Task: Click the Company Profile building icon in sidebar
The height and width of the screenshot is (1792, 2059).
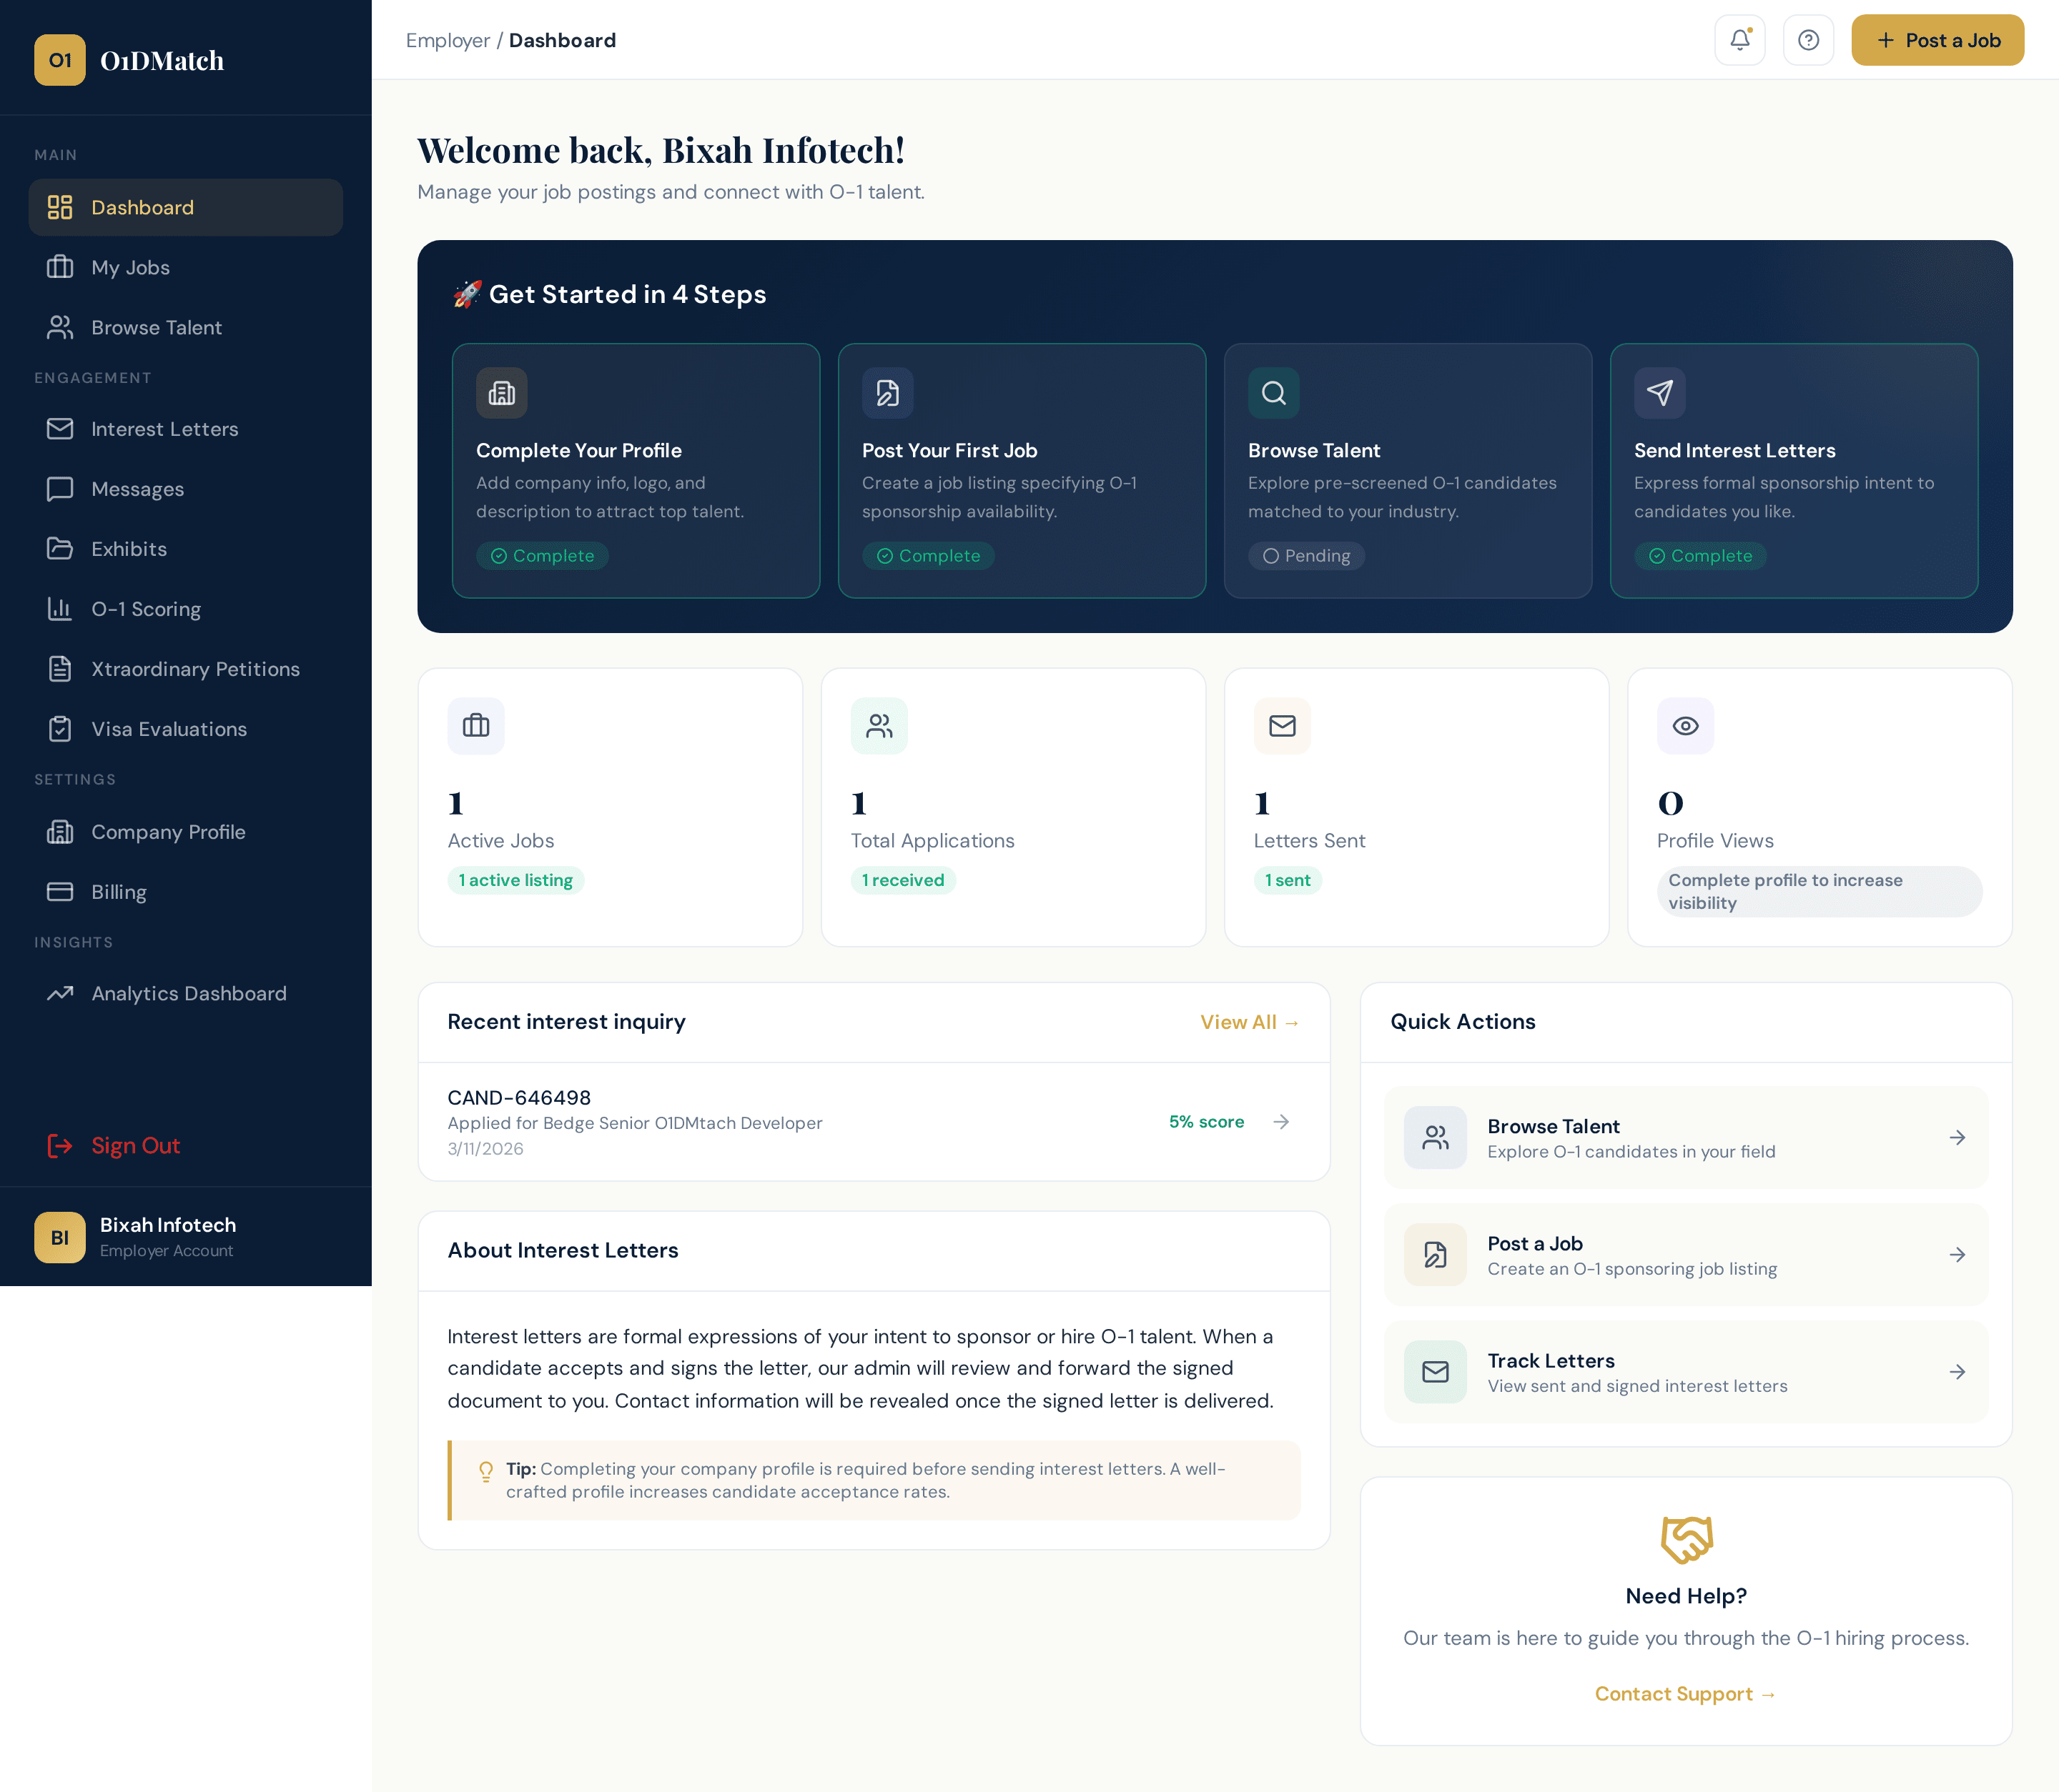Action: click(x=60, y=832)
